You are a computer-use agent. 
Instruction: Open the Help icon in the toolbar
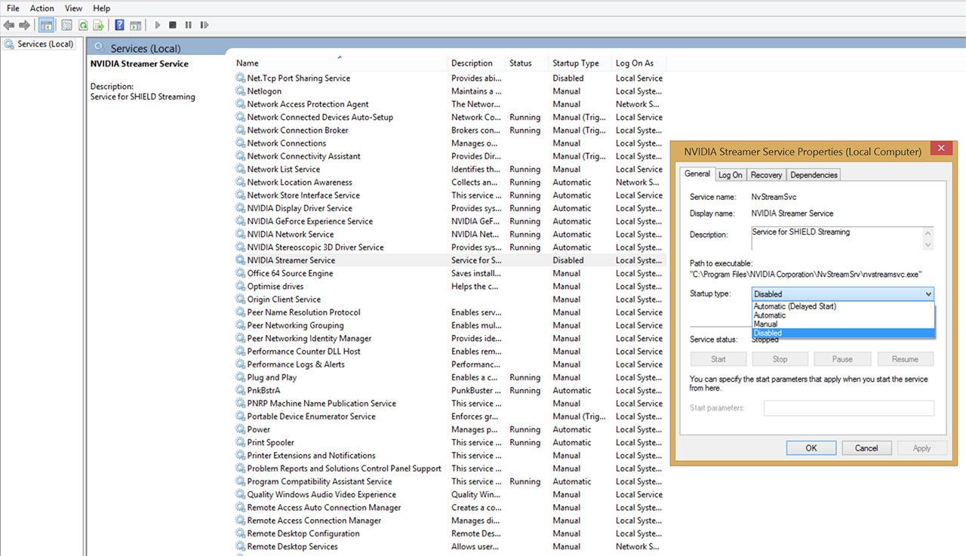(119, 25)
